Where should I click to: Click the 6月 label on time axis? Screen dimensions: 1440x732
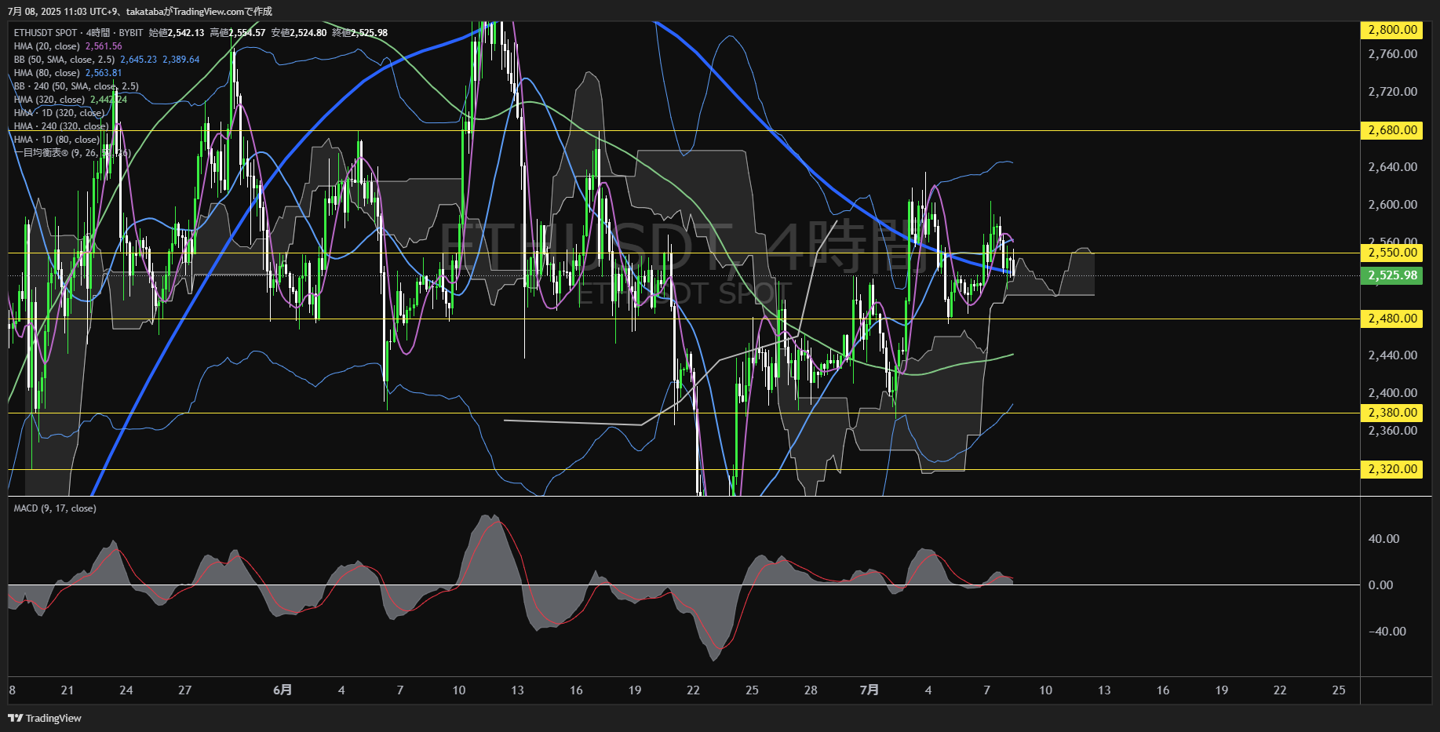(283, 690)
